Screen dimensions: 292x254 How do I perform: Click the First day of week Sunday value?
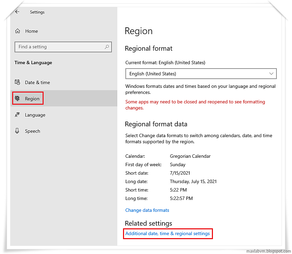(178, 165)
